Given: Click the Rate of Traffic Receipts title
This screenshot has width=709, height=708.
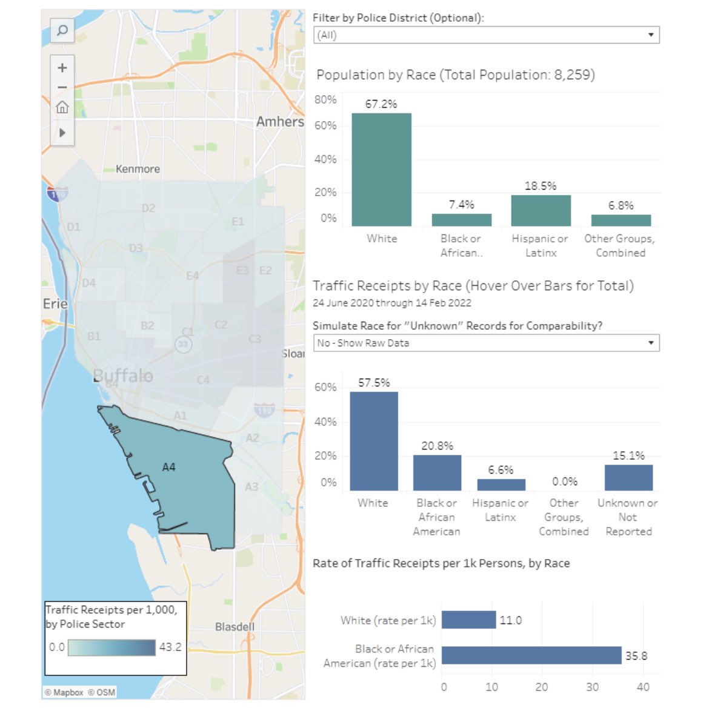Looking at the screenshot, I should [441, 563].
